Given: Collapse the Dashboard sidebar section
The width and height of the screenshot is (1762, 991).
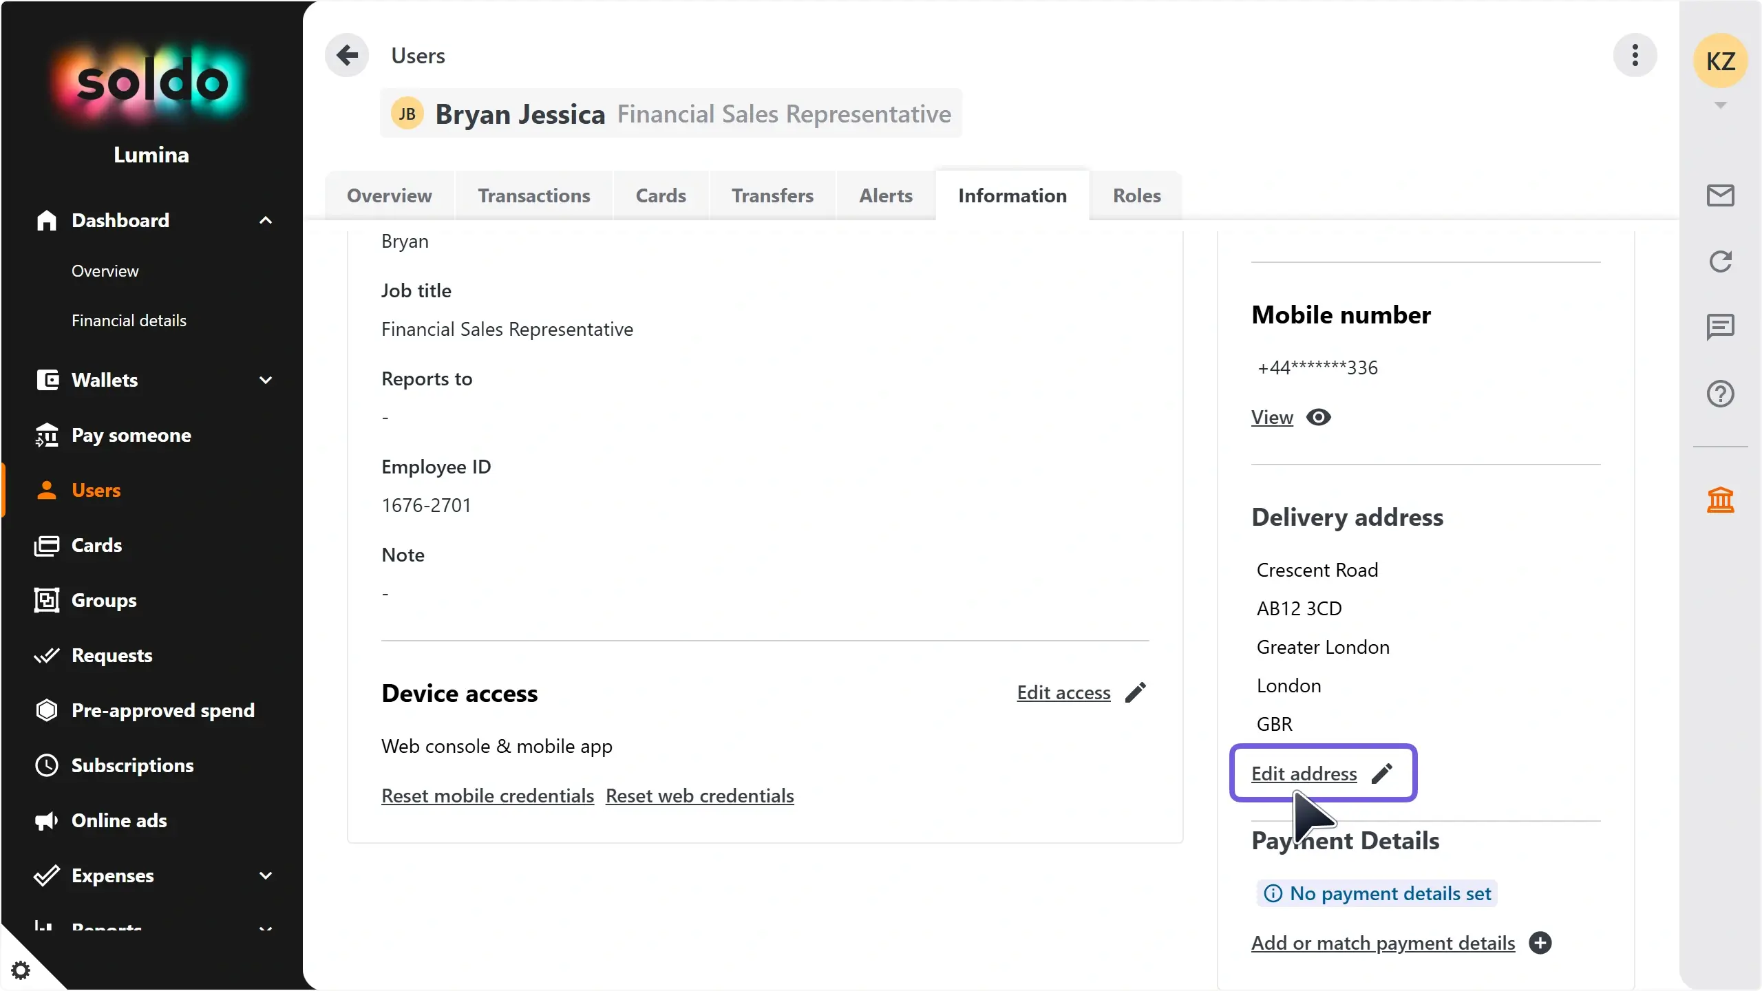Looking at the screenshot, I should 266,220.
